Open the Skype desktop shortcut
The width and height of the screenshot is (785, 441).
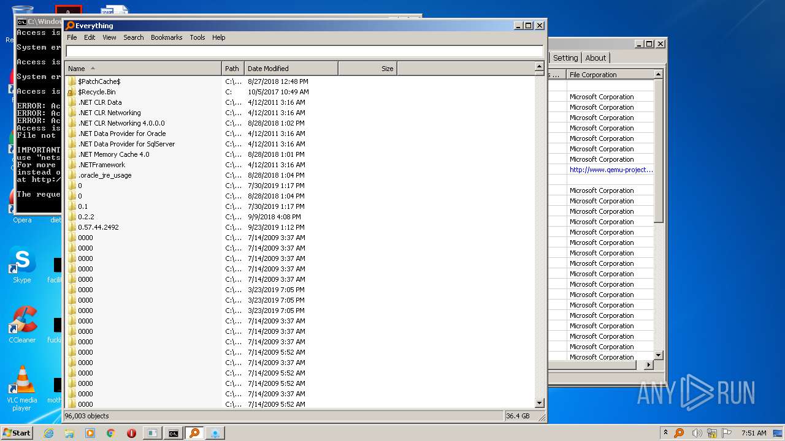tap(22, 264)
